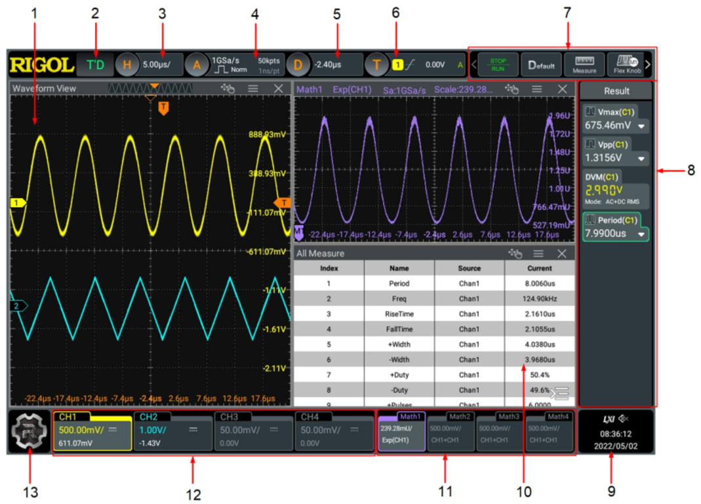Click Math1 window touch-gesture icon
This screenshot has width=701, height=504.
(x=512, y=89)
